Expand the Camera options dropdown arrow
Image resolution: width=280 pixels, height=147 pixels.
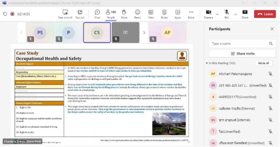pos(217,14)
